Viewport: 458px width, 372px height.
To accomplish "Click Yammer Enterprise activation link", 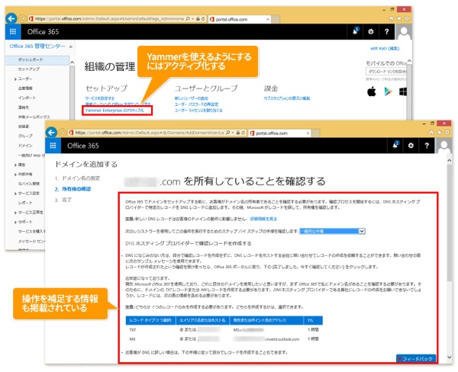I will click(x=114, y=111).
